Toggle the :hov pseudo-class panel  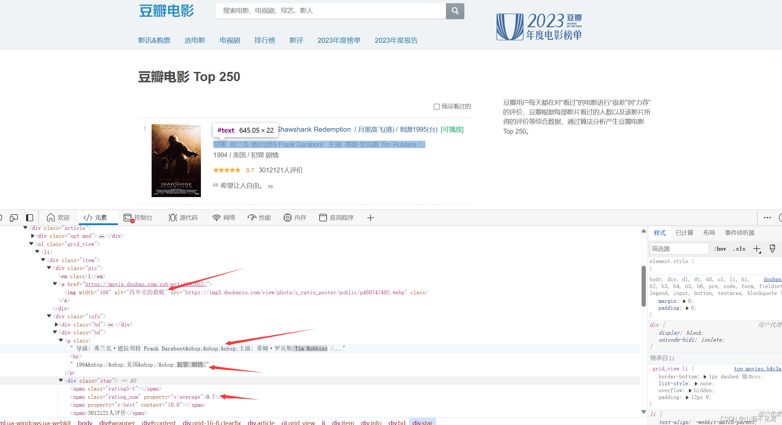[720, 249]
